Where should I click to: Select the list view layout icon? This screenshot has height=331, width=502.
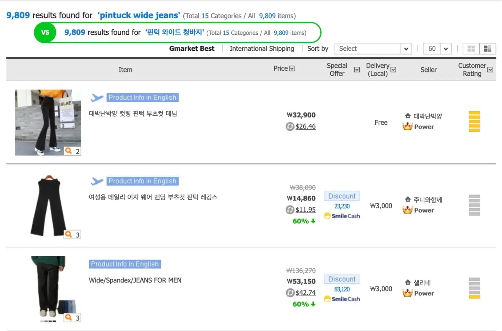tap(488, 49)
